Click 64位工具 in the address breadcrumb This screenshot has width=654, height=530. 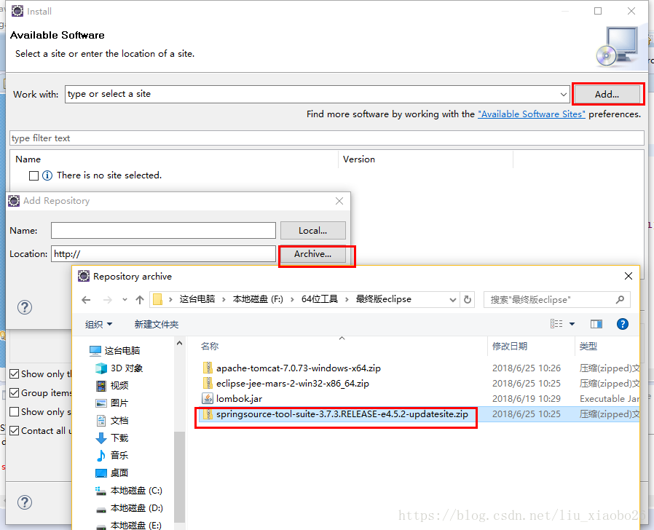[x=320, y=299]
